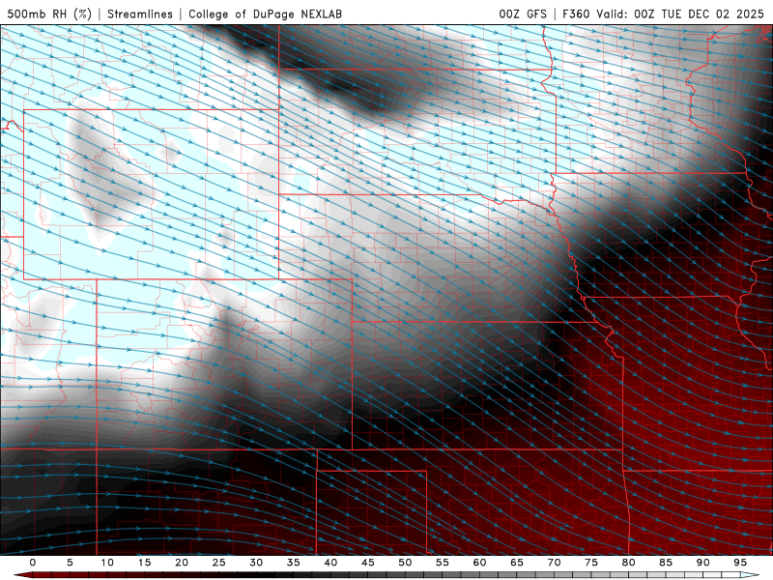Click the "70" color scale label
This screenshot has width=773, height=580.
[554, 563]
